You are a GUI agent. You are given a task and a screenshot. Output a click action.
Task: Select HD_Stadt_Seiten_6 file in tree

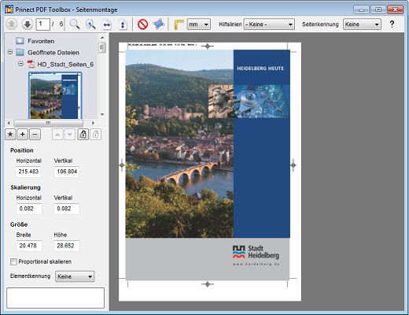(x=65, y=65)
